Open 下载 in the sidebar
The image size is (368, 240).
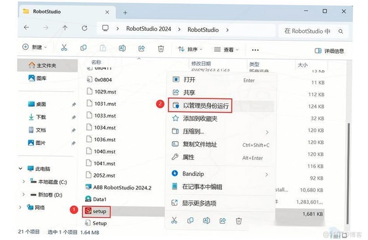37,117
